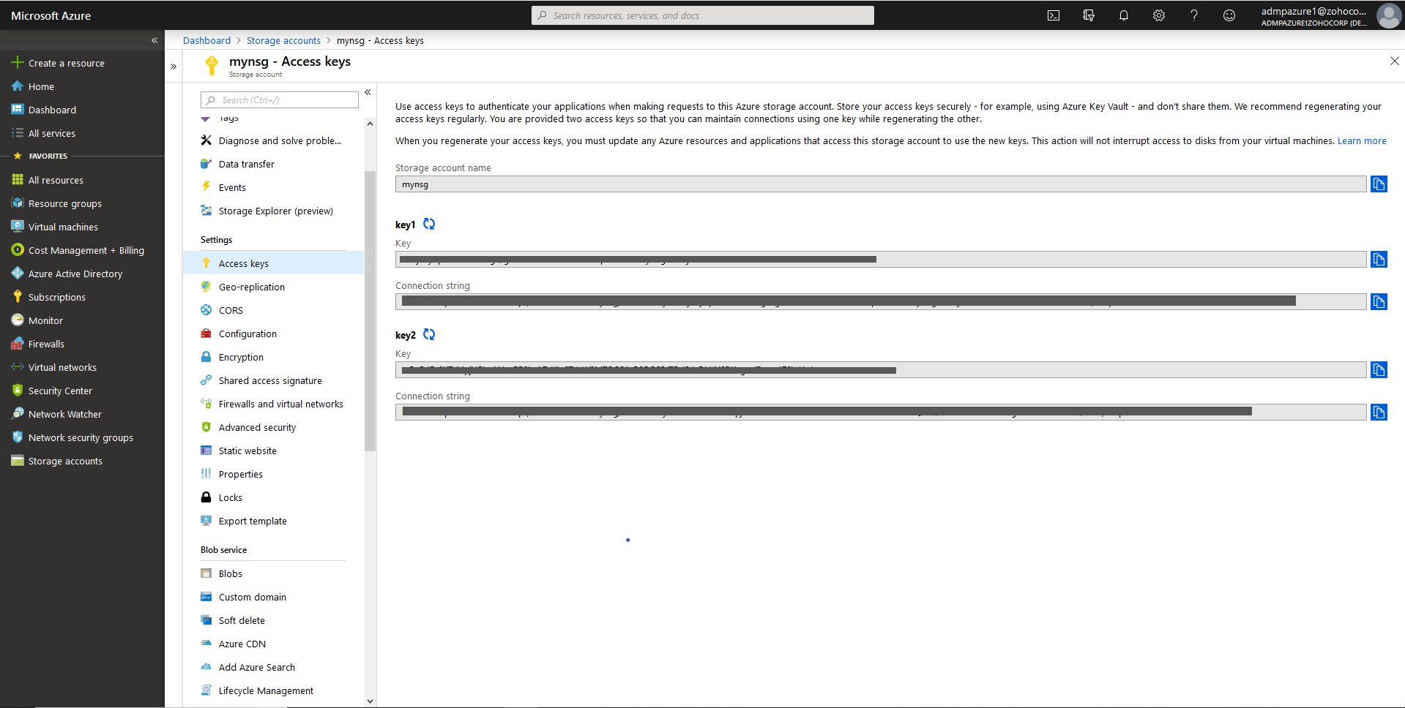Regenerate key2 using the refresh icon

(x=429, y=334)
